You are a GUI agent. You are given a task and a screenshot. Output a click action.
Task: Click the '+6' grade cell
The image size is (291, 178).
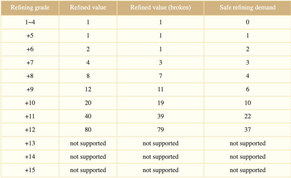click(30, 49)
